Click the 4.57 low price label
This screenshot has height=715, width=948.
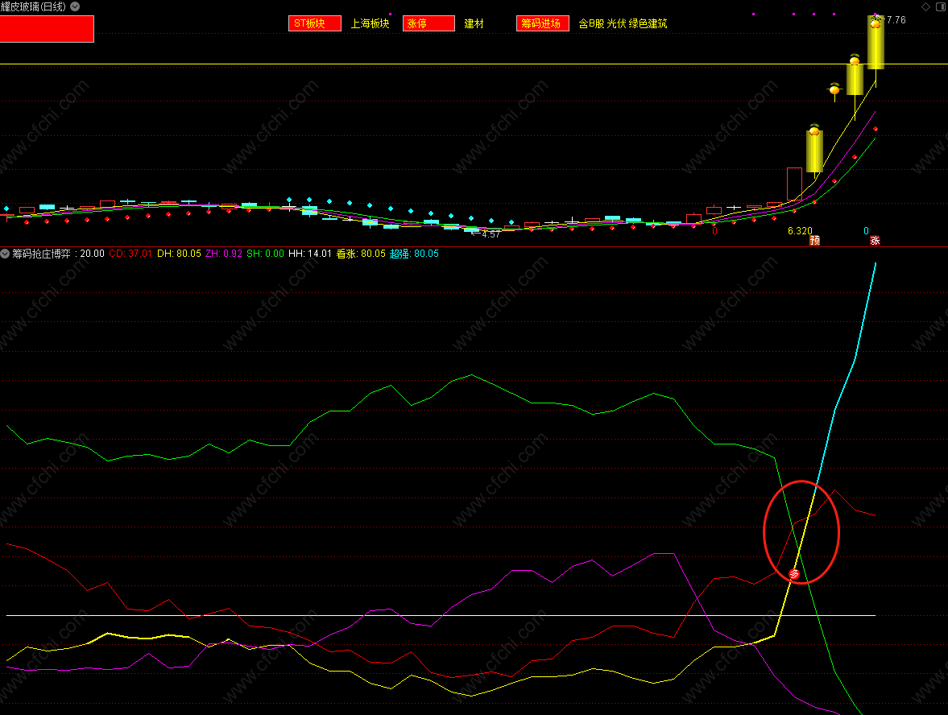click(x=491, y=234)
